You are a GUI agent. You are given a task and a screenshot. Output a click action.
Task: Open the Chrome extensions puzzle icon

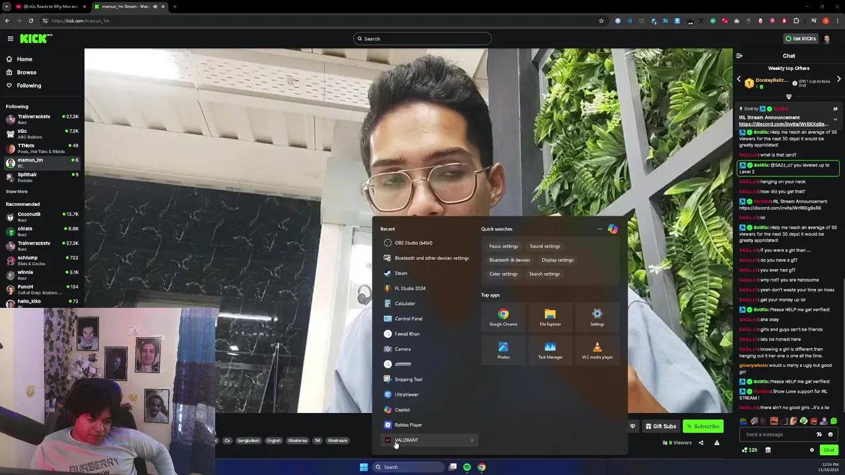coord(796,20)
